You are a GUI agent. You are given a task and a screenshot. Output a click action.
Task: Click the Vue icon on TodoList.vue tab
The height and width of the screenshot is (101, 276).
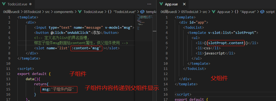tap(4, 4)
